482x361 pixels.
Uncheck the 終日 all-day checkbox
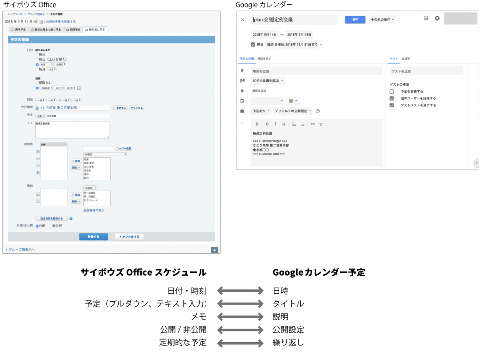pyautogui.click(x=253, y=45)
